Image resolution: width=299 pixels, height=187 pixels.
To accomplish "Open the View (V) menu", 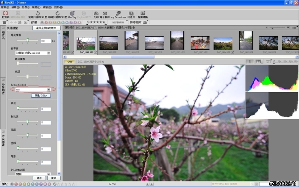I will [36, 7].
